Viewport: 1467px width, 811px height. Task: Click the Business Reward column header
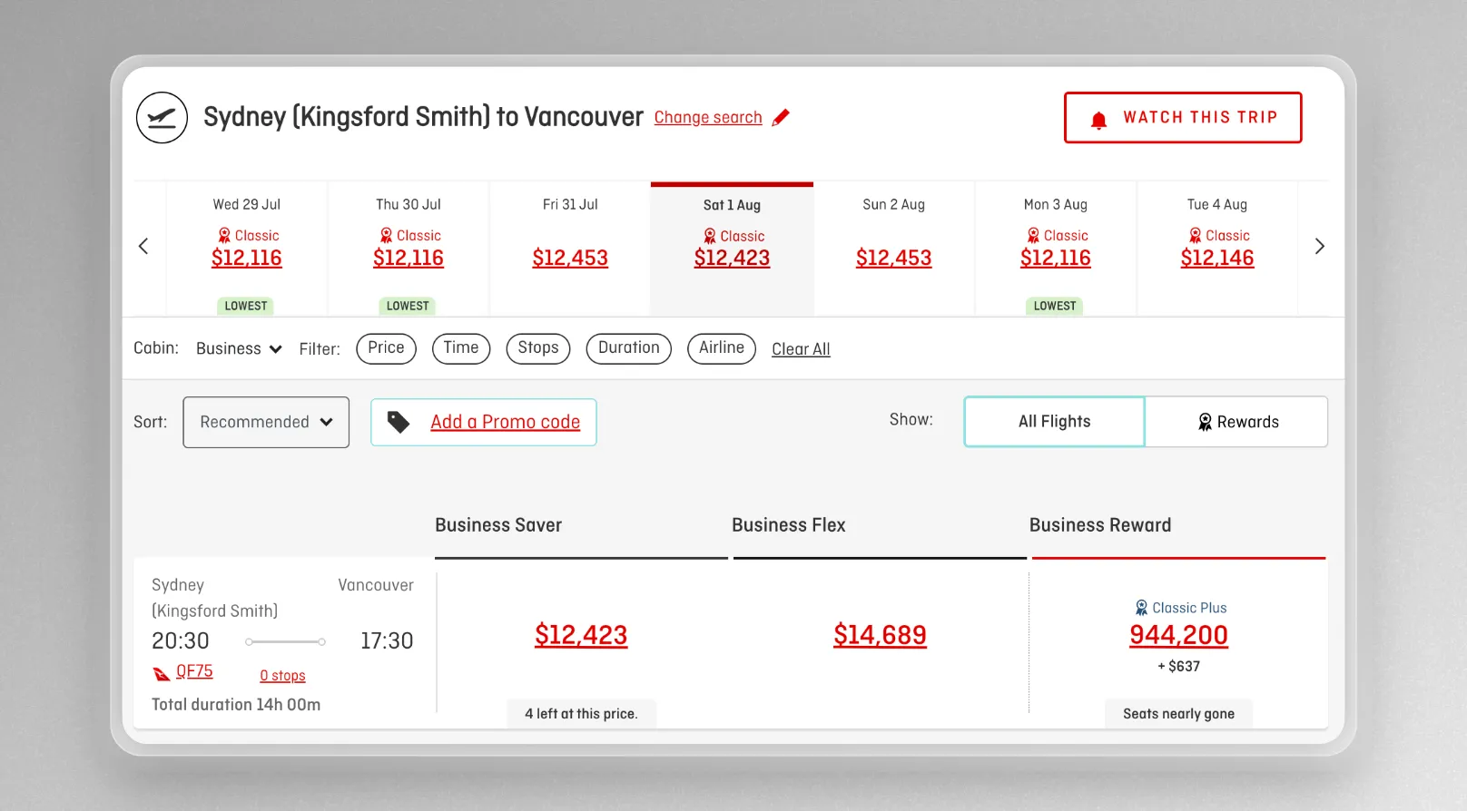pyautogui.click(x=1100, y=525)
